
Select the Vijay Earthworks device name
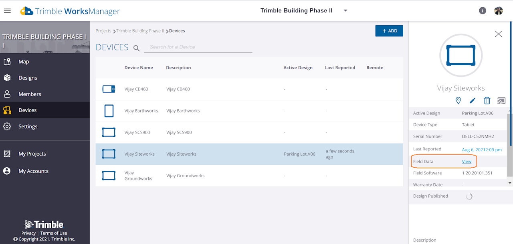tap(141, 111)
